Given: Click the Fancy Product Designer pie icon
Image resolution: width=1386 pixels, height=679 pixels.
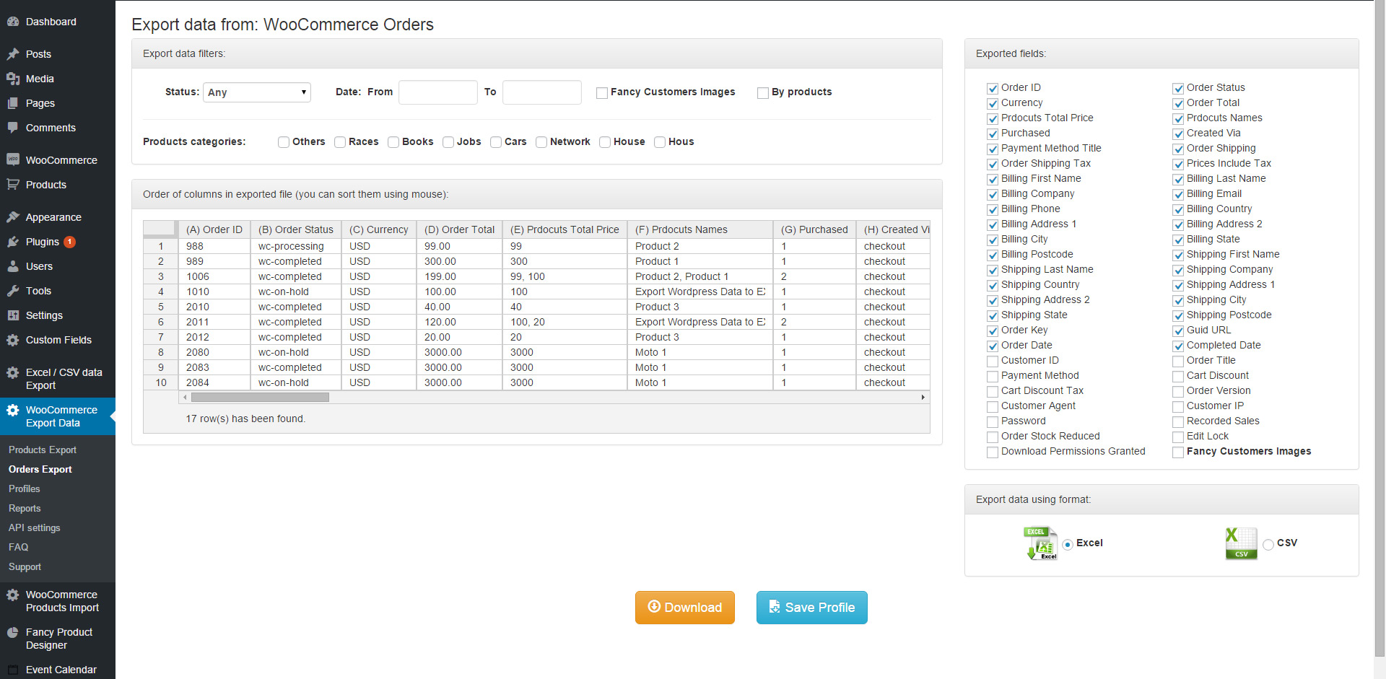Looking at the screenshot, I should [13, 632].
